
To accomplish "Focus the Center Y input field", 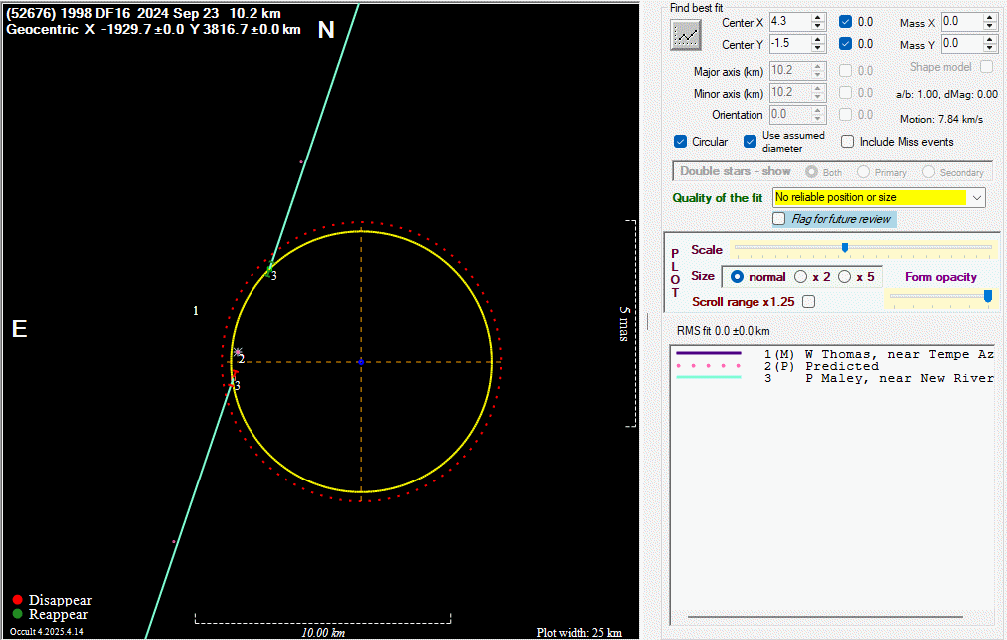I will coord(790,44).
